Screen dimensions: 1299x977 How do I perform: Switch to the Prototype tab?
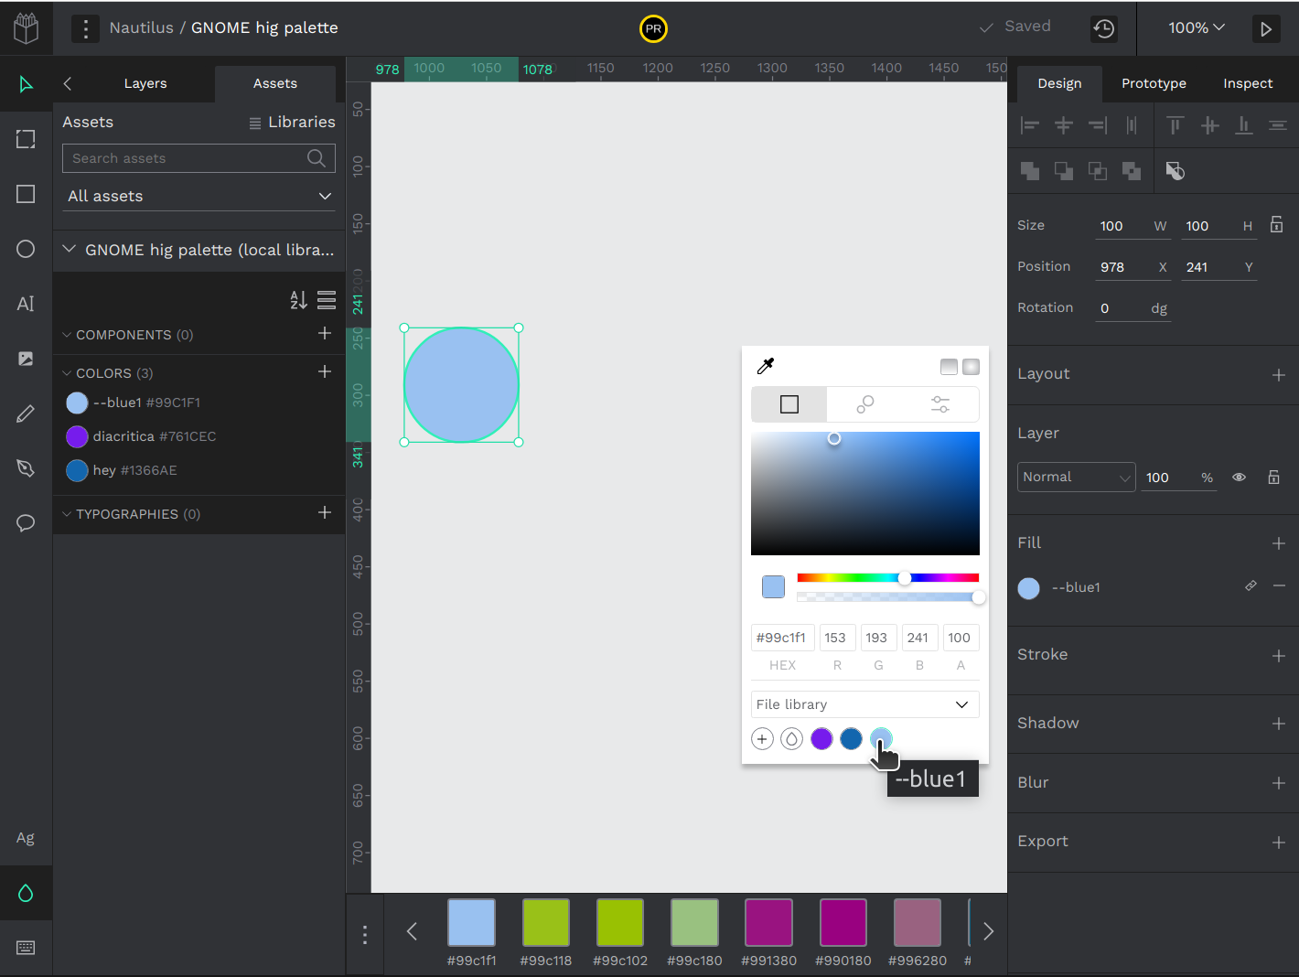(x=1154, y=83)
